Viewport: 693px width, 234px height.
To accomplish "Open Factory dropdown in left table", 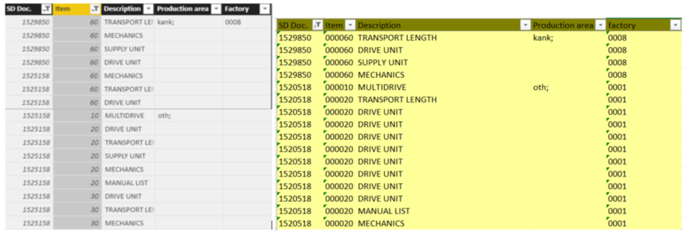I will pos(264,9).
